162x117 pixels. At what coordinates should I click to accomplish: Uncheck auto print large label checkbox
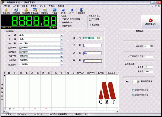coord(133,95)
